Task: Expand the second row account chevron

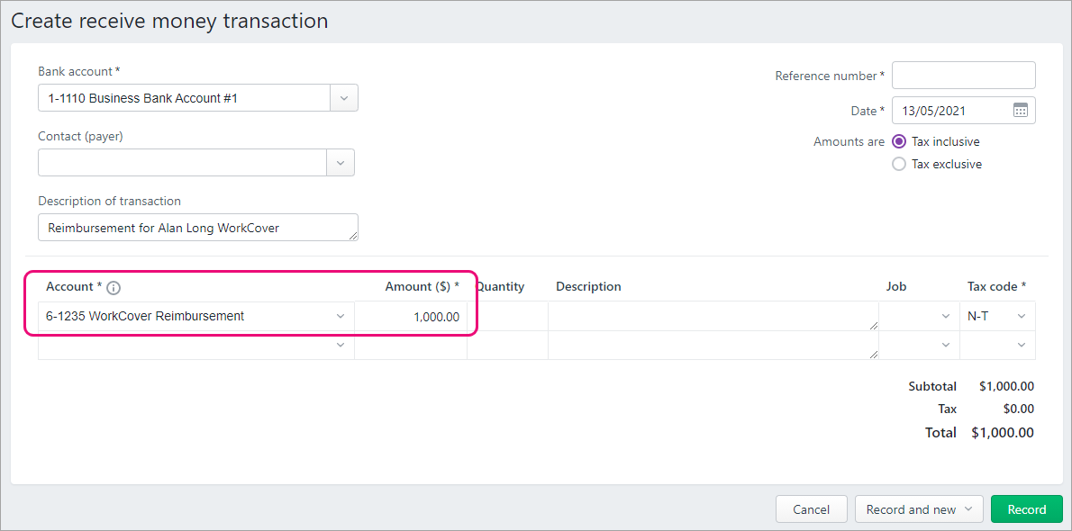Action: (340, 345)
